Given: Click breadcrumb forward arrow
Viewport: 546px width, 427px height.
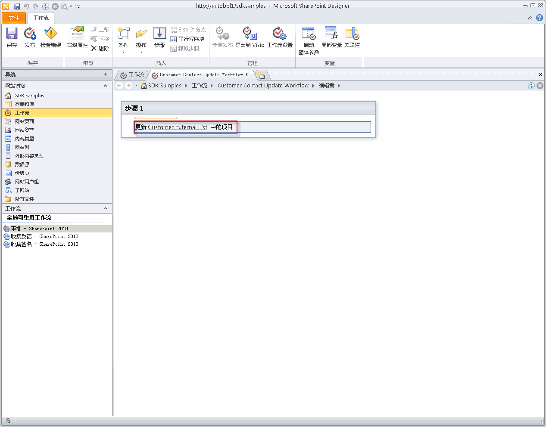Looking at the screenshot, I should click(x=128, y=86).
